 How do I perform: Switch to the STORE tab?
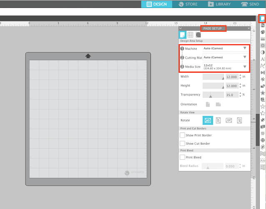(188, 4)
